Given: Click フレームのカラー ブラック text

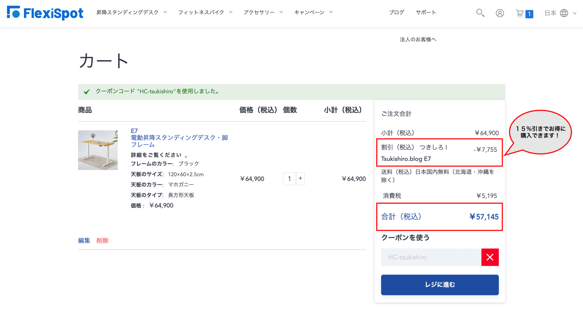Looking at the screenshot, I should [165, 164].
